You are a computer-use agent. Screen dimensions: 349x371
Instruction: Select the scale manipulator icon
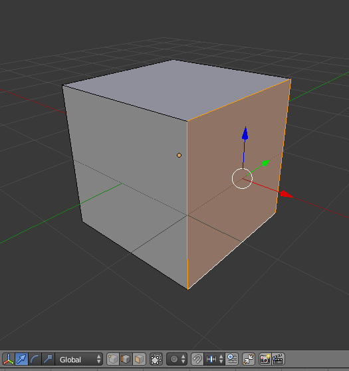[48, 359]
